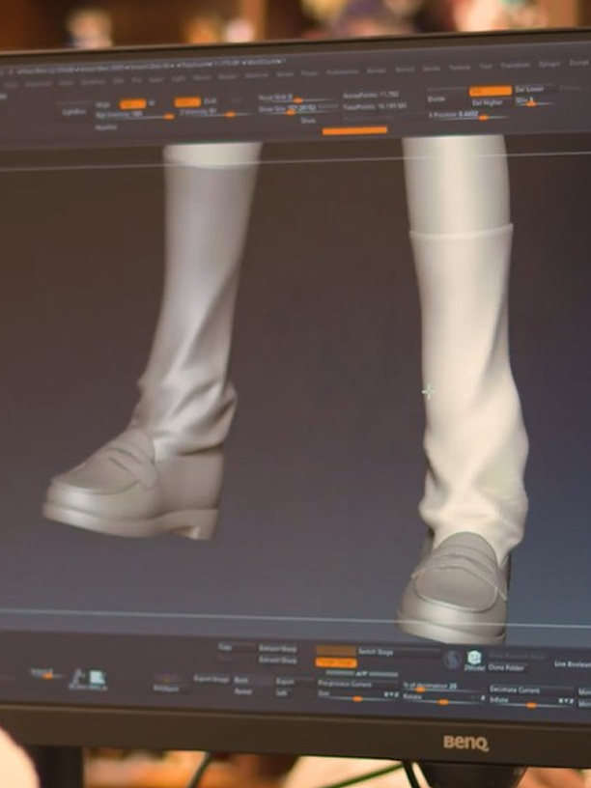Adjust the X Position slider
The height and width of the screenshot is (788, 591).
[466, 116]
